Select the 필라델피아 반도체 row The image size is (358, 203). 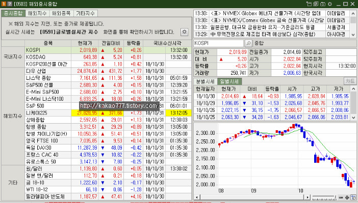click(x=108, y=196)
